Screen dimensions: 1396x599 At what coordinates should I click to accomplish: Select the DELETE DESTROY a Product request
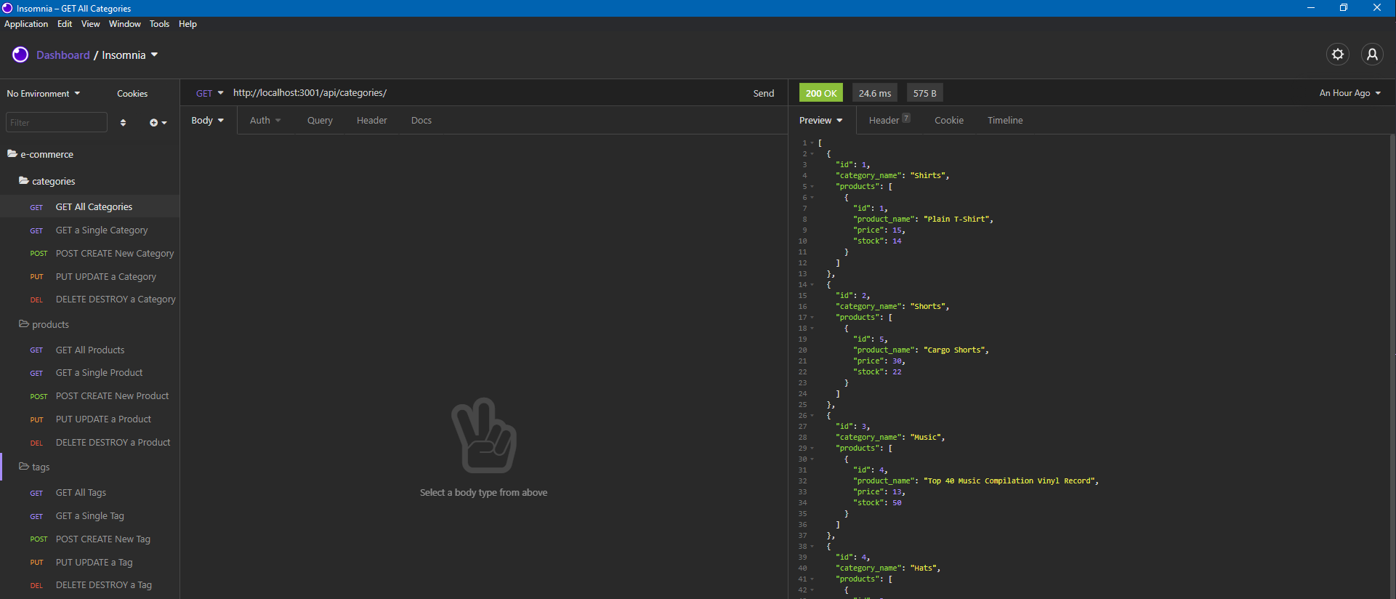tap(89, 442)
